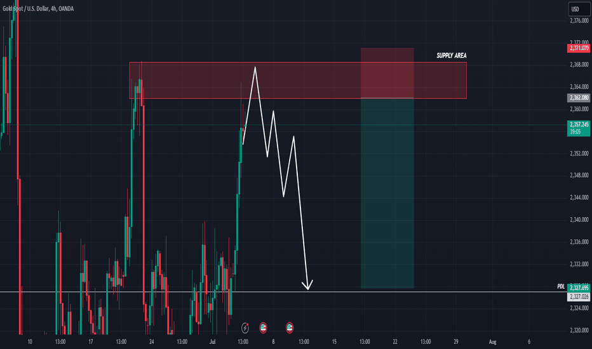Click the lightning bolt event icon
The width and height of the screenshot is (592, 349).
coord(245,328)
